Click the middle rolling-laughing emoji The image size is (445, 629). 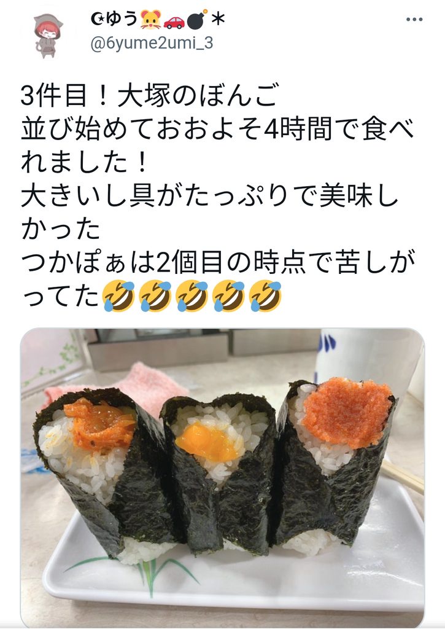192,296
